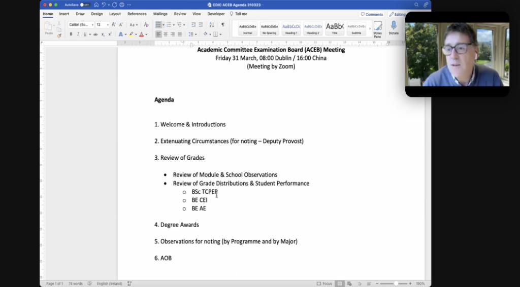
Task: Click the Home icon in the title bar
Action: tap(96, 5)
